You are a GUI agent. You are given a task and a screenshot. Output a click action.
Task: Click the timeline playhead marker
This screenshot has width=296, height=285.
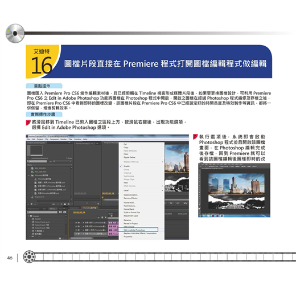112,216
